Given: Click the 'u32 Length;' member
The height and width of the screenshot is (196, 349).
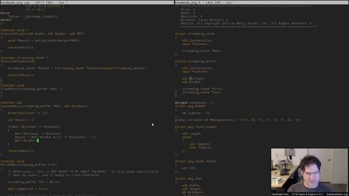Looking at the screenshot, I should click(192, 134).
